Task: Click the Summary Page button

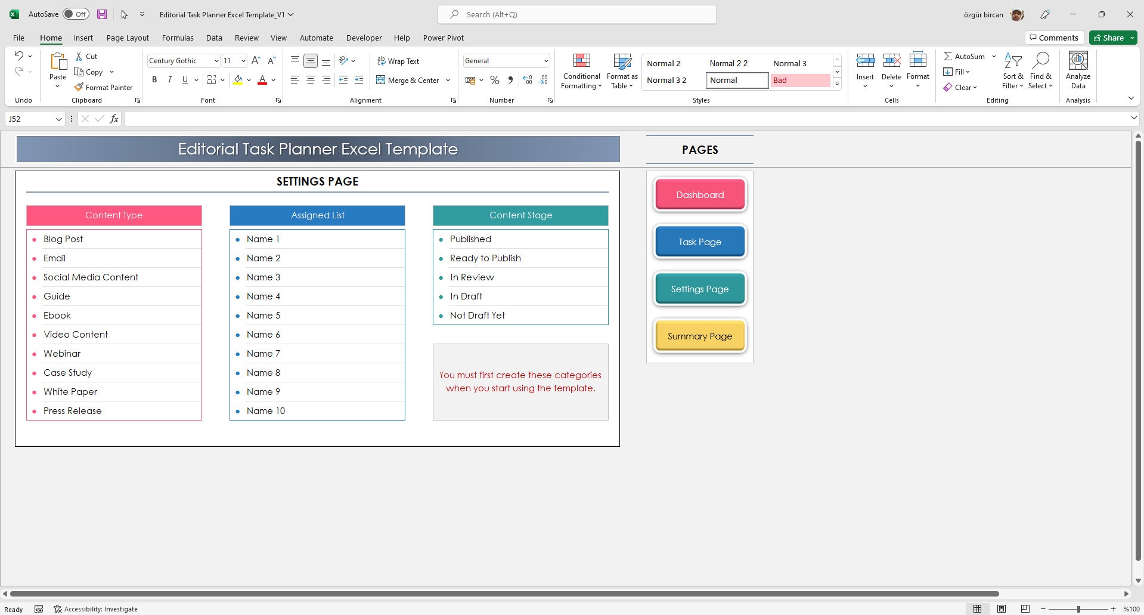Action: coord(699,336)
